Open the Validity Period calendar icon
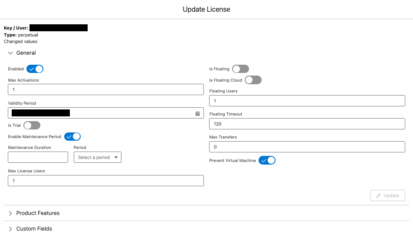 coord(197,113)
